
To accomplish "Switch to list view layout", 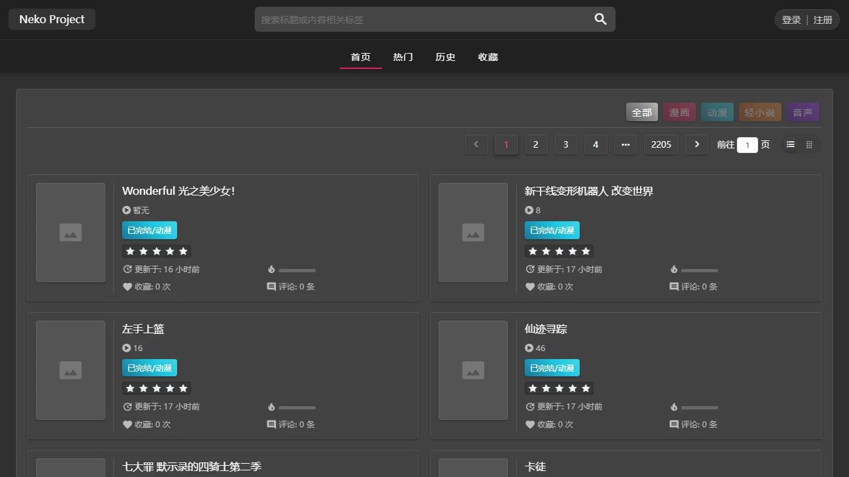I will click(x=791, y=144).
